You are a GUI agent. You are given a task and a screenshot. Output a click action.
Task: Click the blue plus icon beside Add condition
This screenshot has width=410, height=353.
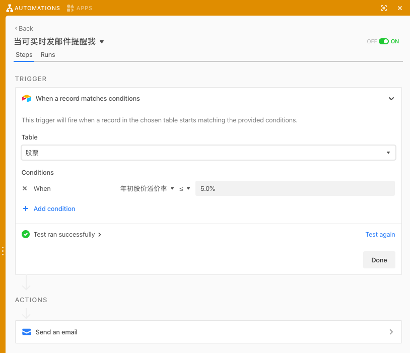tap(25, 208)
